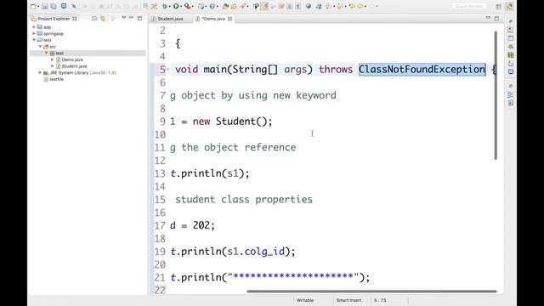Image resolution: width=544 pixels, height=306 pixels.
Task: Click the Next Annotation toolbar icon
Action: point(329,6)
